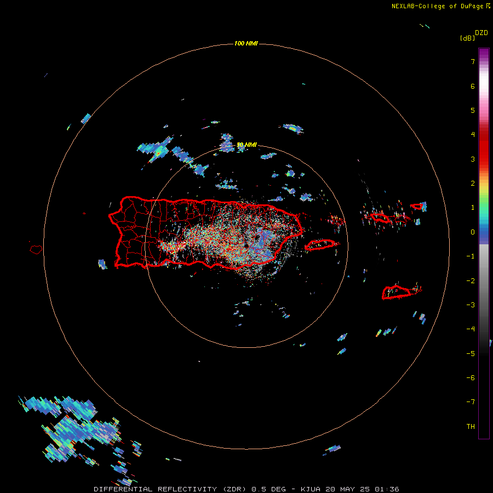Click the 1 tick label on color scale

coord(473,208)
